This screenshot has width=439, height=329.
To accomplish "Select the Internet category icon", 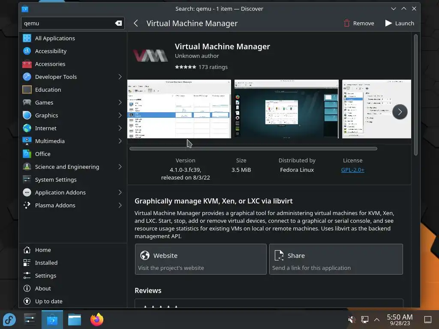I will pos(27,128).
